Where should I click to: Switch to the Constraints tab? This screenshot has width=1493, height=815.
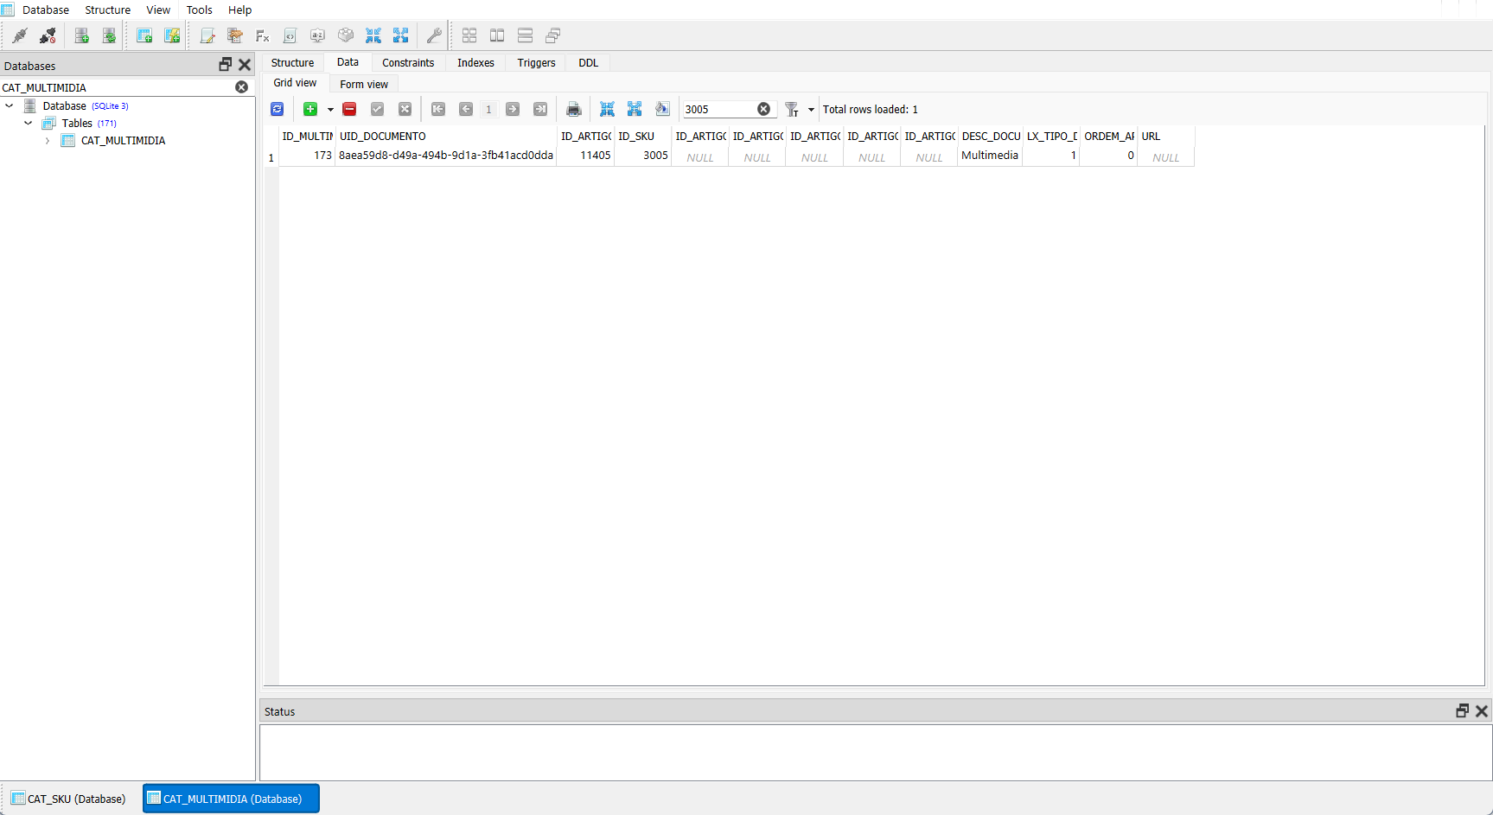[x=408, y=62]
